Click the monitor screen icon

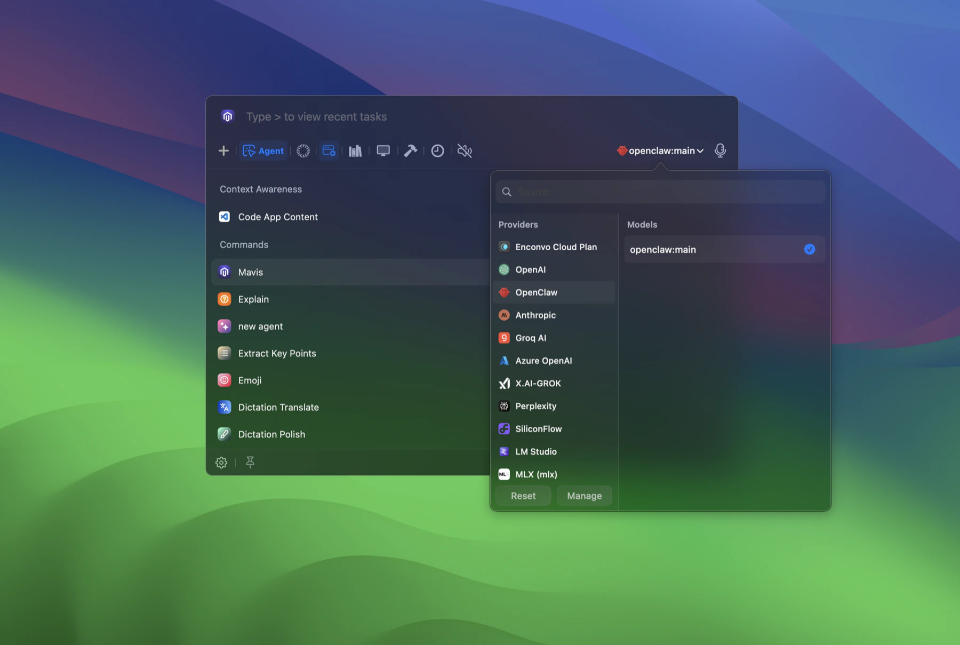pyautogui.click(x=383, y=151)
